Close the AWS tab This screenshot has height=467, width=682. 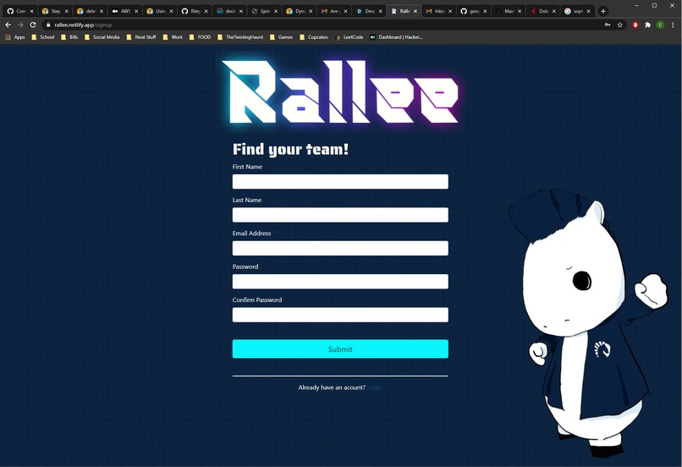(136, 11)
